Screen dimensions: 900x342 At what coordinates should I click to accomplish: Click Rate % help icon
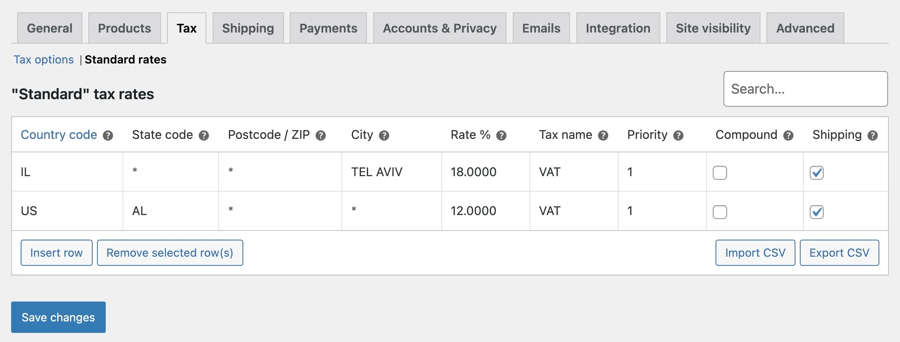501,136
